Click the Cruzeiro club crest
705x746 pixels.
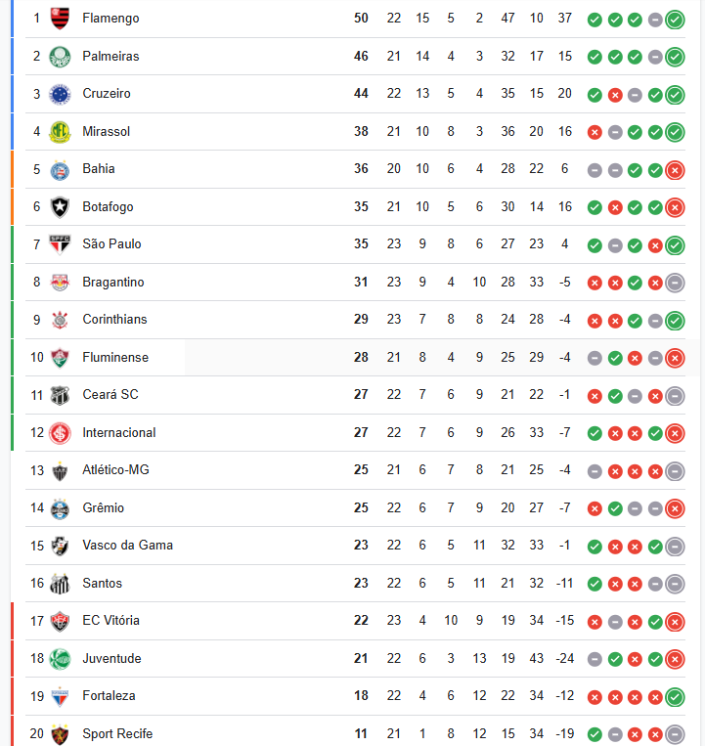60,94
